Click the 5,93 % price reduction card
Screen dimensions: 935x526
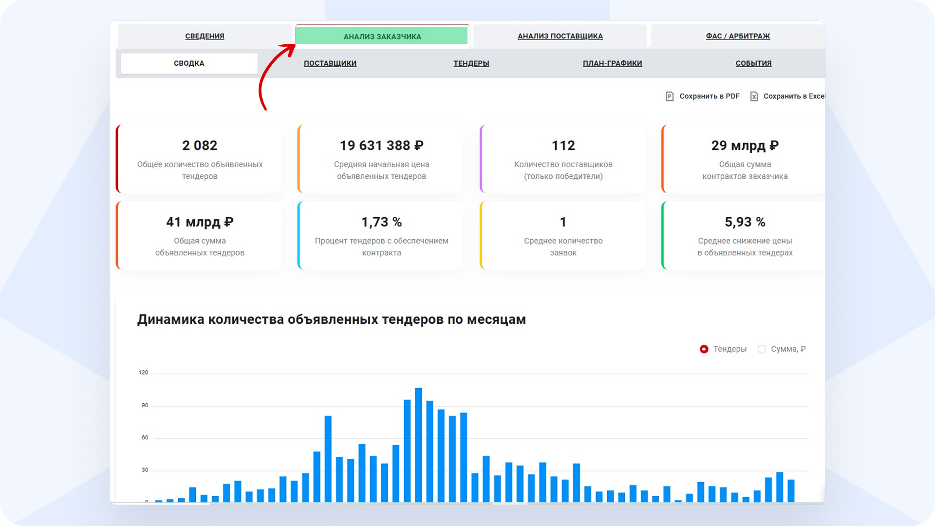(x=744, y=235)
